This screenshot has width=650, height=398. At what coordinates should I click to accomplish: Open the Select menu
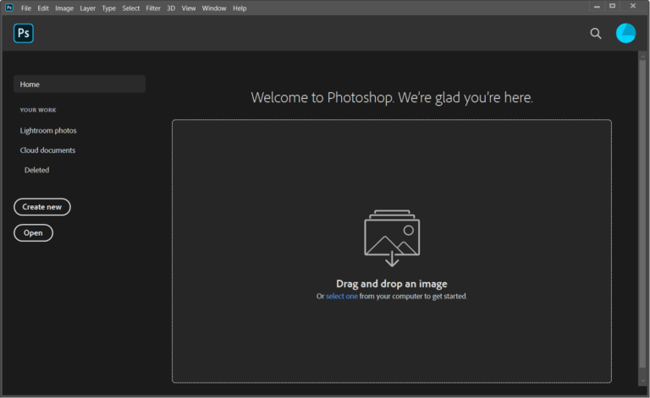tap(130, 8)
